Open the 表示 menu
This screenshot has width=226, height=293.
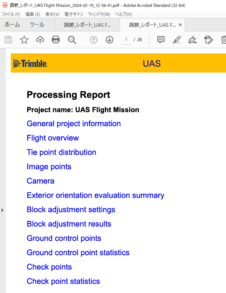[x=52, y=14]
